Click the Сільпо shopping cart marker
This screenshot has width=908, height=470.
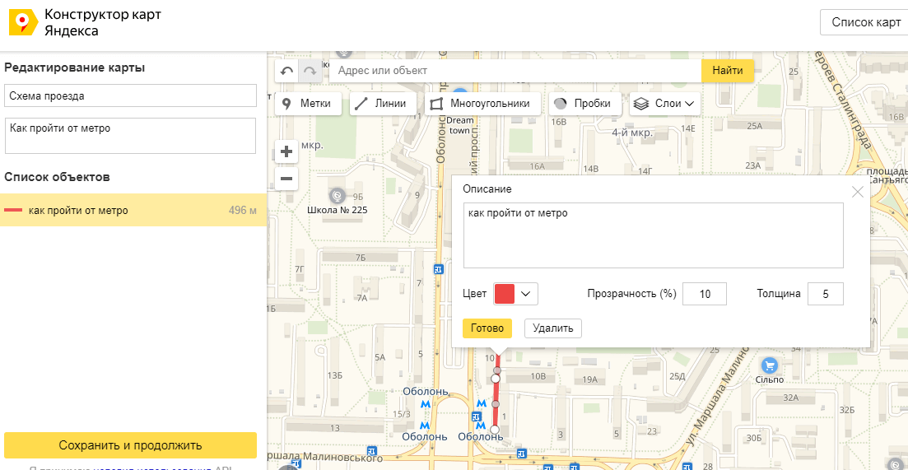[x=770, y=365]
